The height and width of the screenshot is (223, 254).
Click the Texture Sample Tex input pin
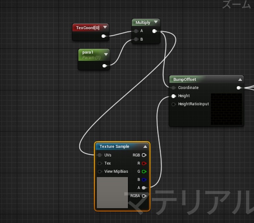click(100, 163)
